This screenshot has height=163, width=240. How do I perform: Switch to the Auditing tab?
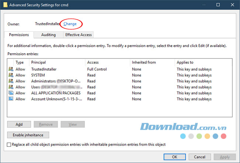pos(48,35)
